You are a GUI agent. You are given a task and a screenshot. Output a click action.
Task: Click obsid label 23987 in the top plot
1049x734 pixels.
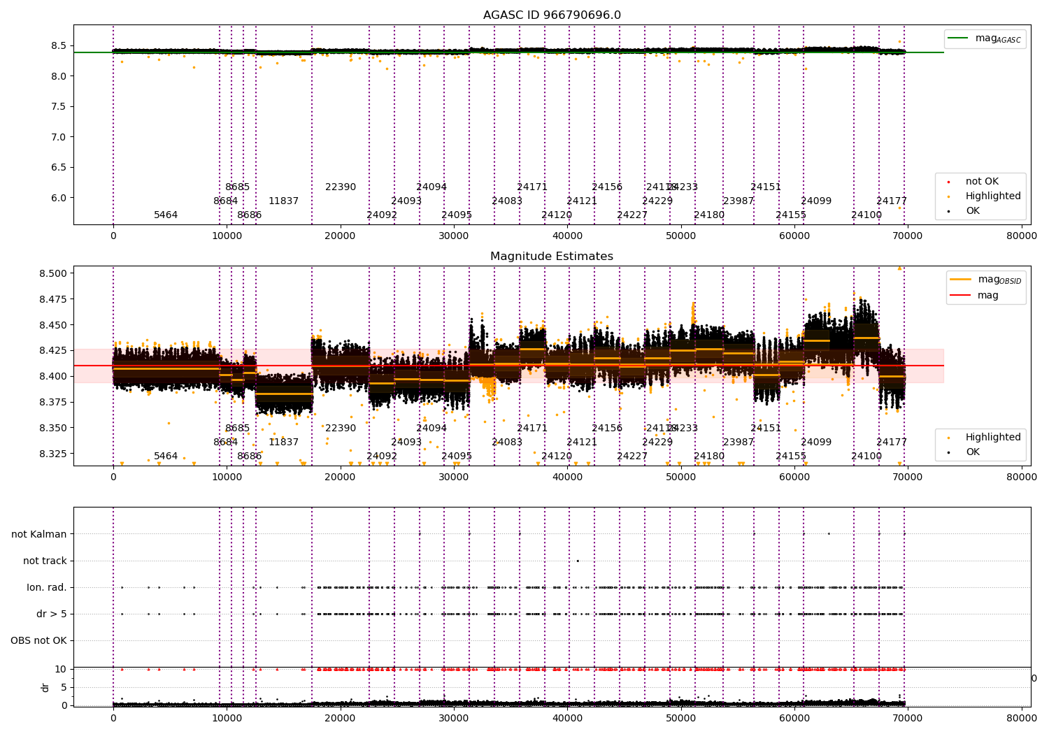[x=738, y=201]
